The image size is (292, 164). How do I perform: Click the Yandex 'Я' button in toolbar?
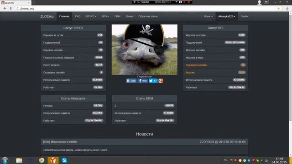tap(10, 8)
